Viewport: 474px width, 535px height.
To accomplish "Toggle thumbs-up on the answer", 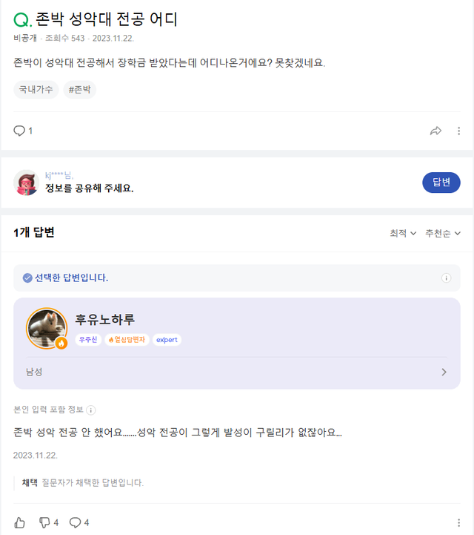I will tap(20, 522).
